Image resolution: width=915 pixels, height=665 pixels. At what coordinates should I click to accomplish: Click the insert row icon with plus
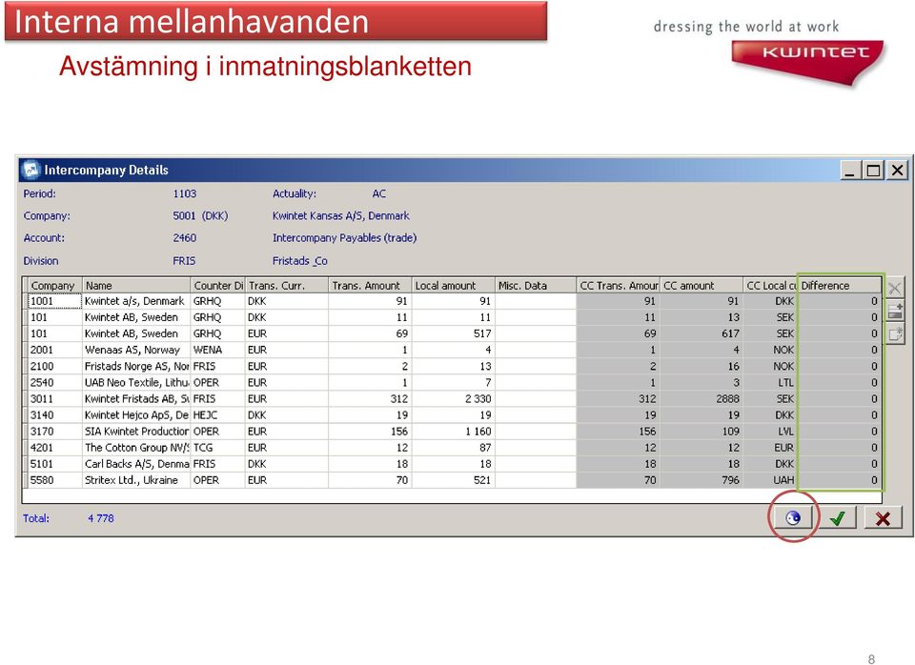[x=894, y=311]
